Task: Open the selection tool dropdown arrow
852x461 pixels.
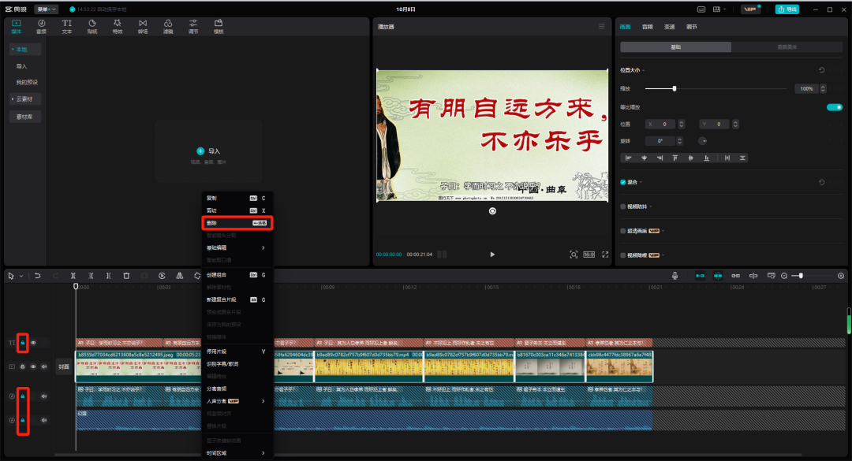Action: (x=21, y=276)
